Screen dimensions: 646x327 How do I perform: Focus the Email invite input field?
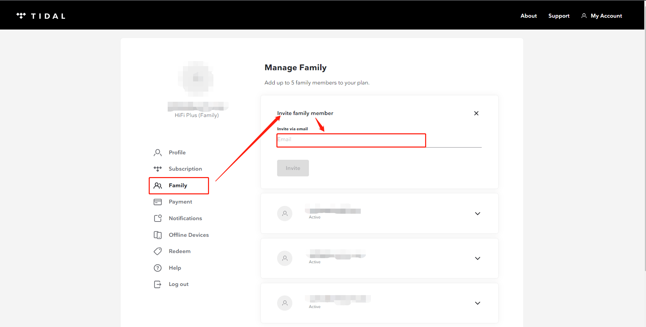[x=351, y=140]
